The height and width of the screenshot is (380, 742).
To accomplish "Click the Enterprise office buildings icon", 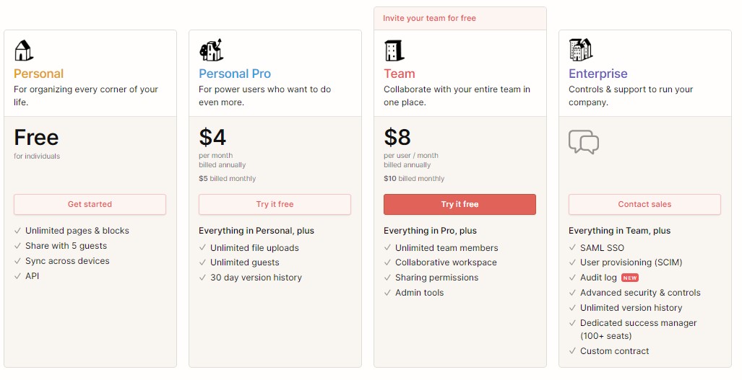I will tap(580, 50).
